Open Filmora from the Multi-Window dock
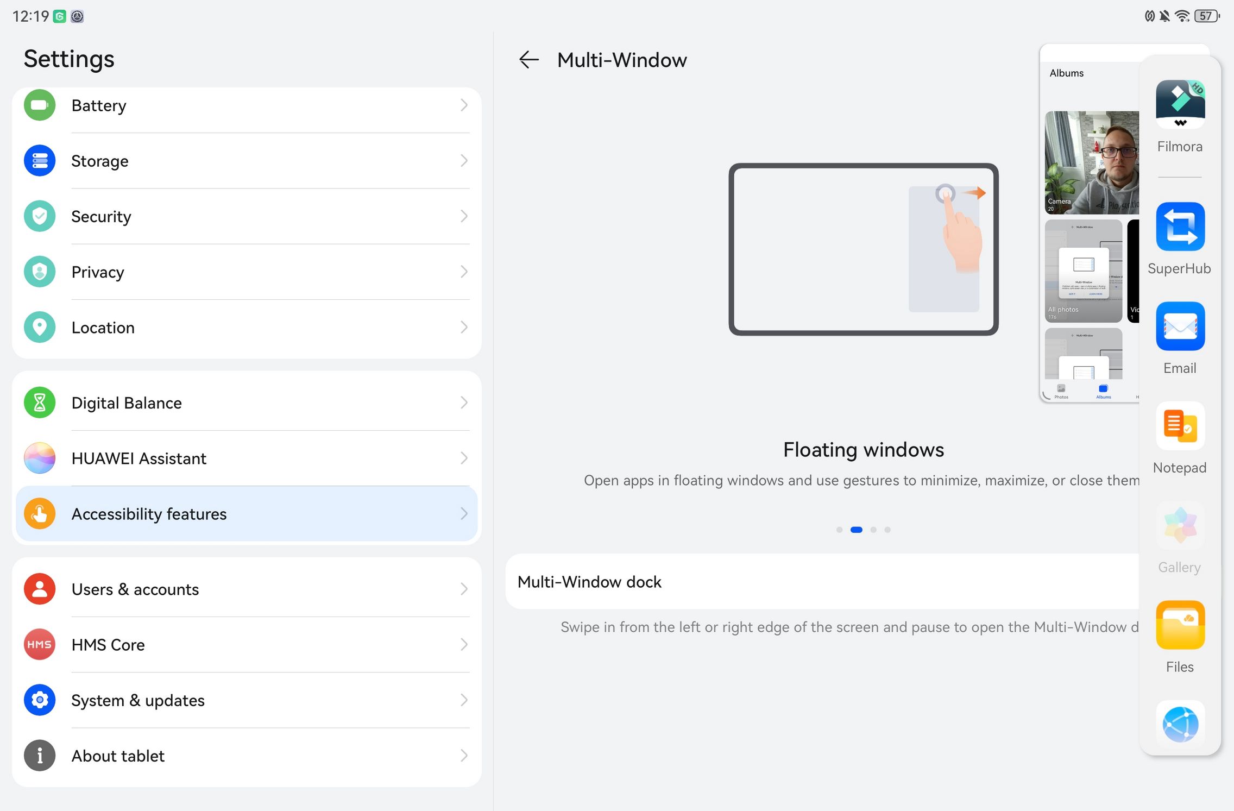The image size is (1234, 811). coord(1180,104)
